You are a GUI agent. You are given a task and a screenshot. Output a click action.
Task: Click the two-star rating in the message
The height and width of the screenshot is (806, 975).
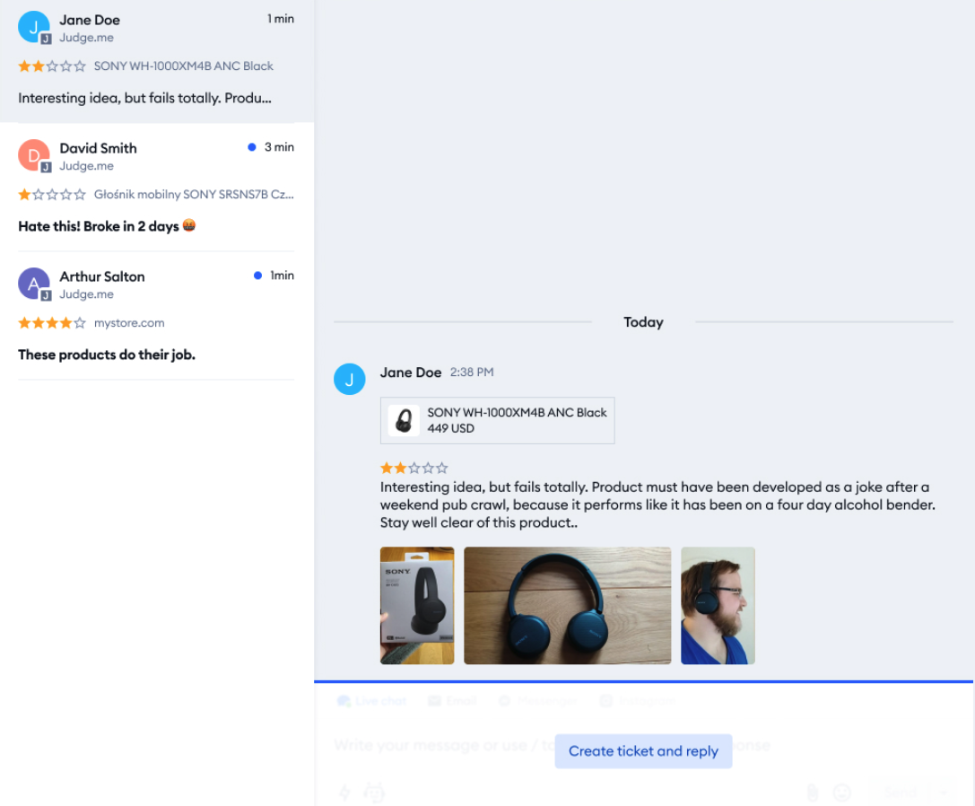[414, 468]
